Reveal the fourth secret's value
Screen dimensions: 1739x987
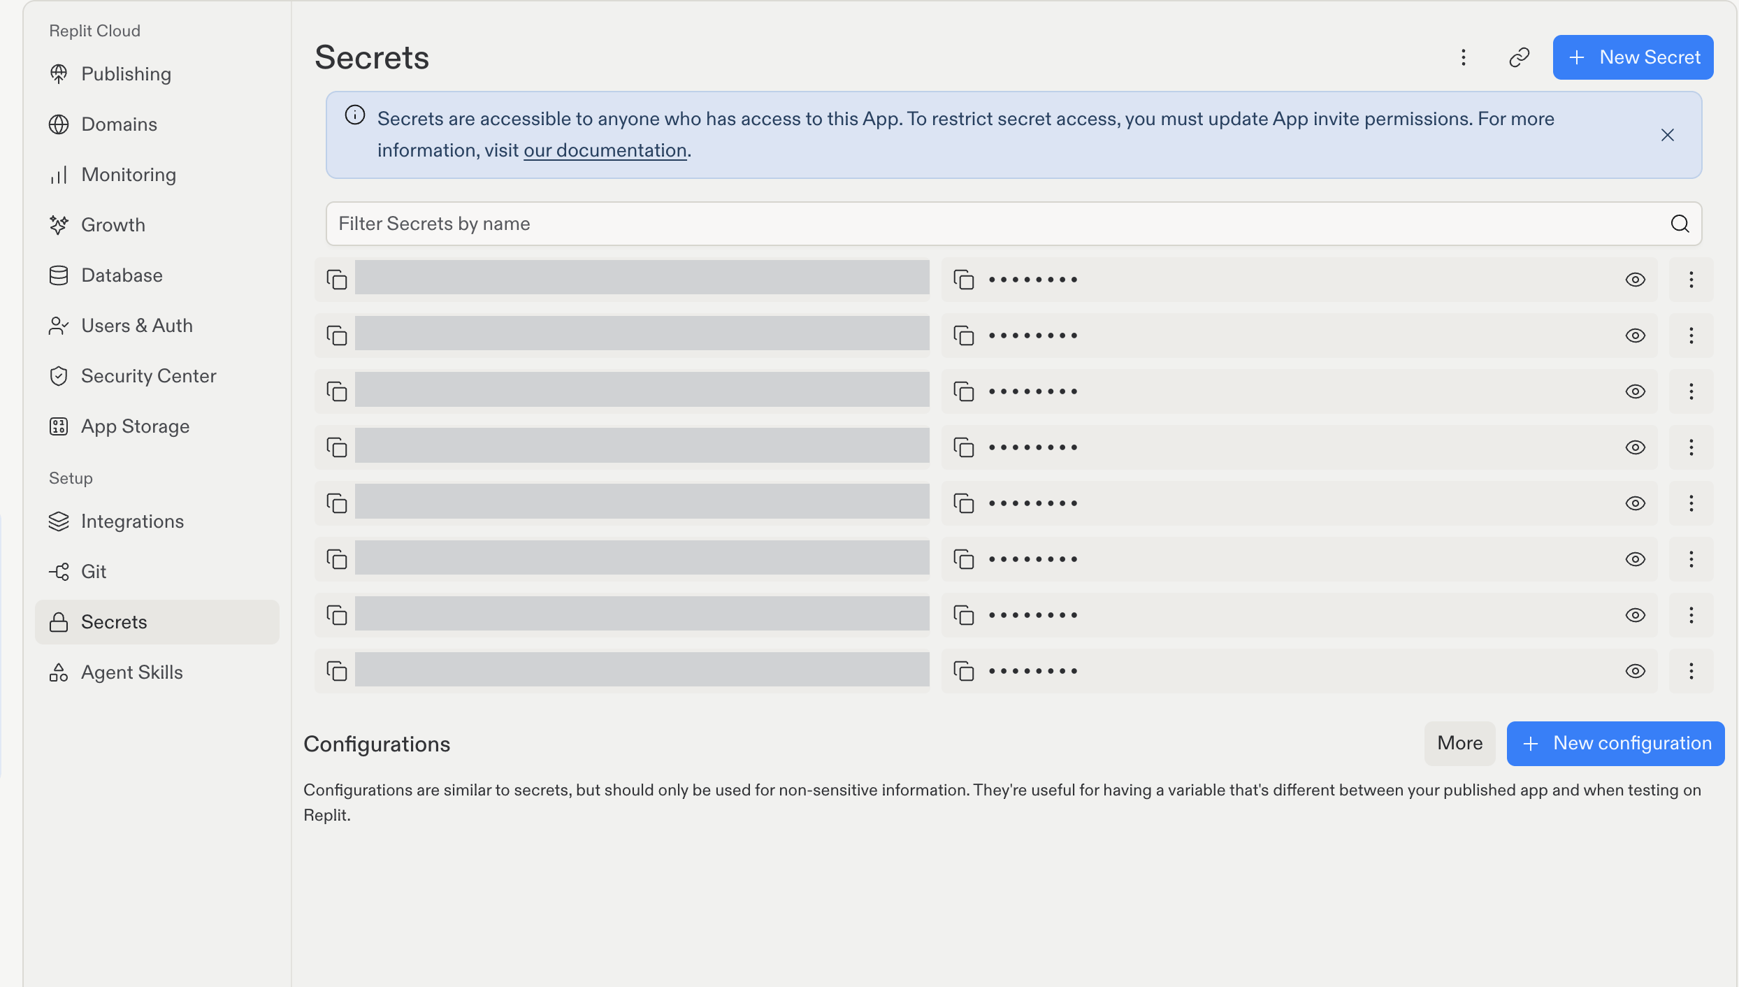click(x=1636, y=447)
